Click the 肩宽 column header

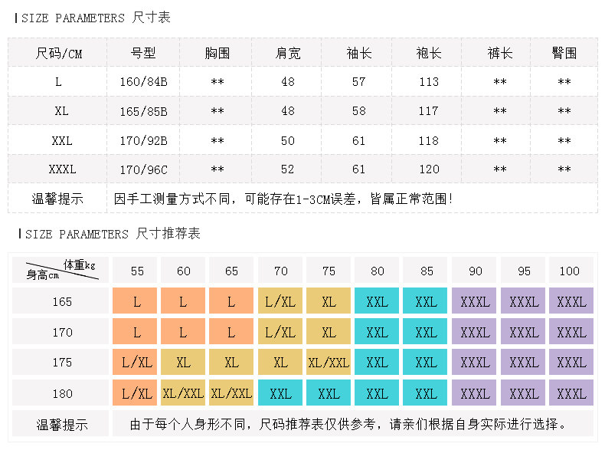click(288, 53)
